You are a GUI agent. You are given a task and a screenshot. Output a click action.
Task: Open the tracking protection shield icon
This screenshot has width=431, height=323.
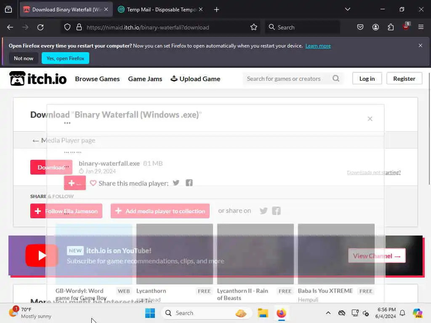pos(67,27)
